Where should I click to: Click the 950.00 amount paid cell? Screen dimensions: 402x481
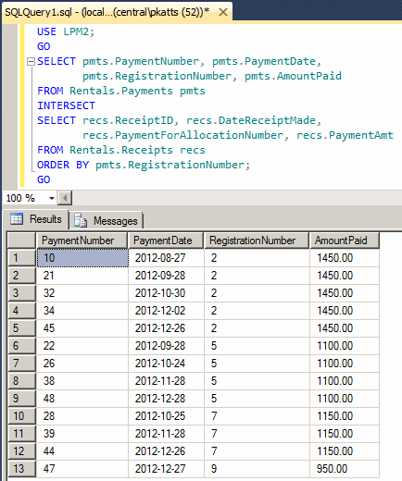click(x=345, y=469)
